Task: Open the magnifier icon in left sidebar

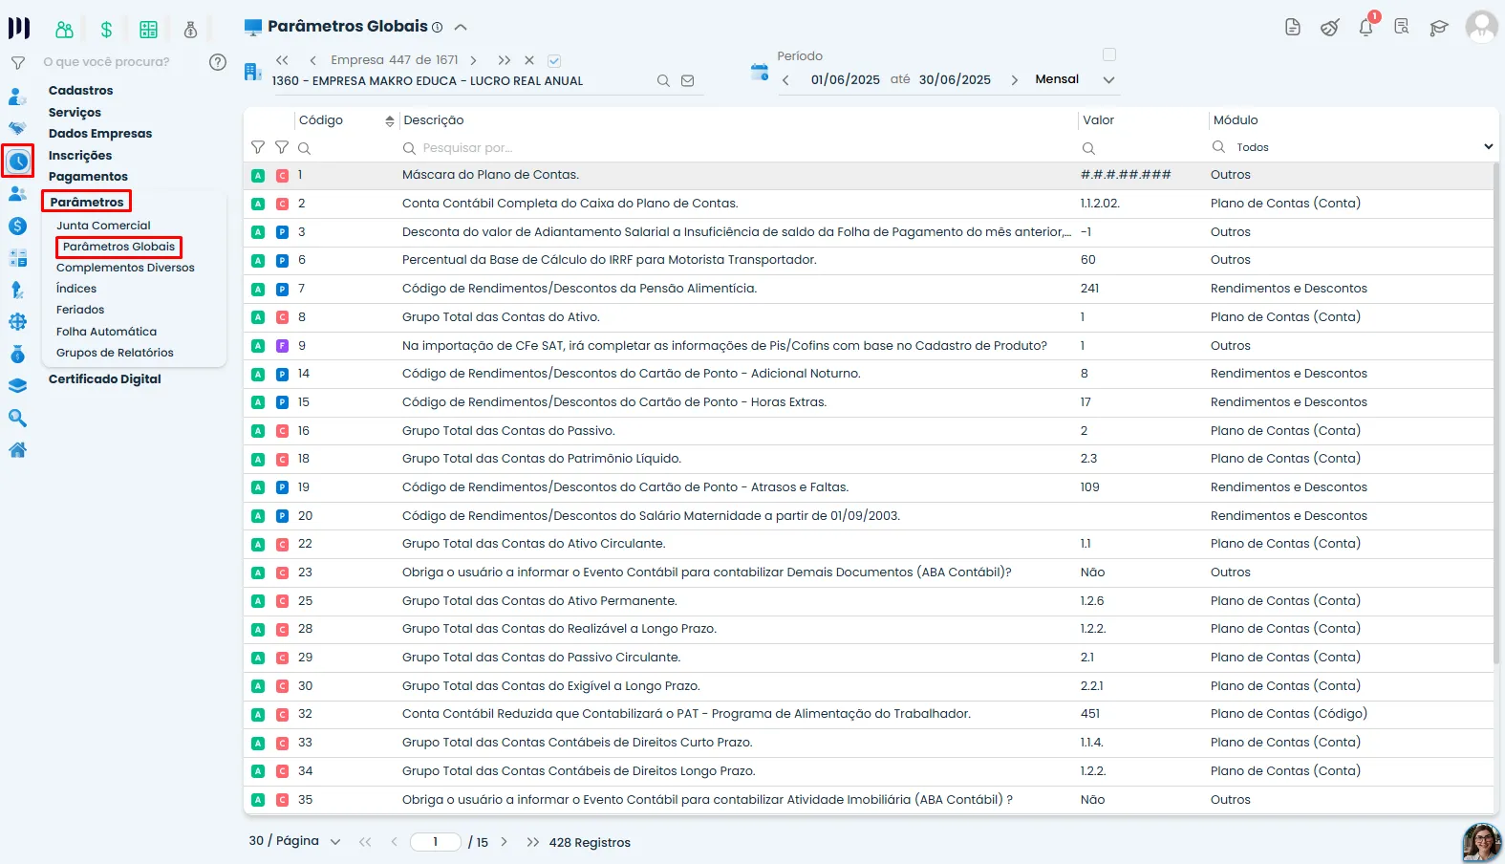Action: [17, 418]
